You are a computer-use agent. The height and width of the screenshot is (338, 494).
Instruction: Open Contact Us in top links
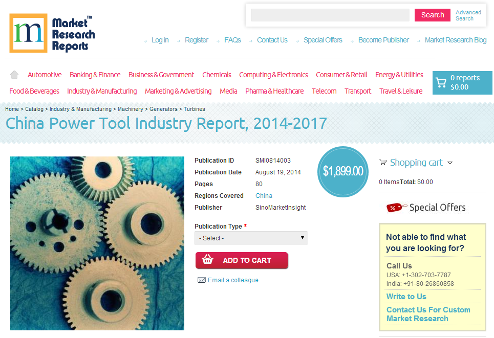(272, 40)
